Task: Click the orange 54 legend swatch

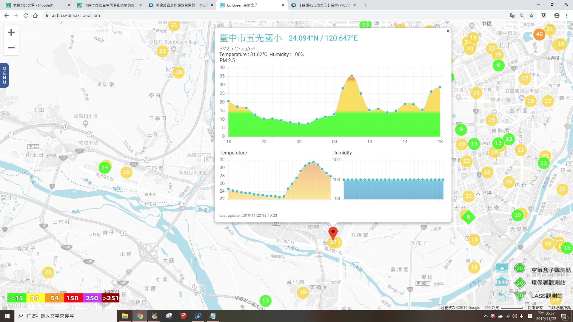Action: pos(55,298)
